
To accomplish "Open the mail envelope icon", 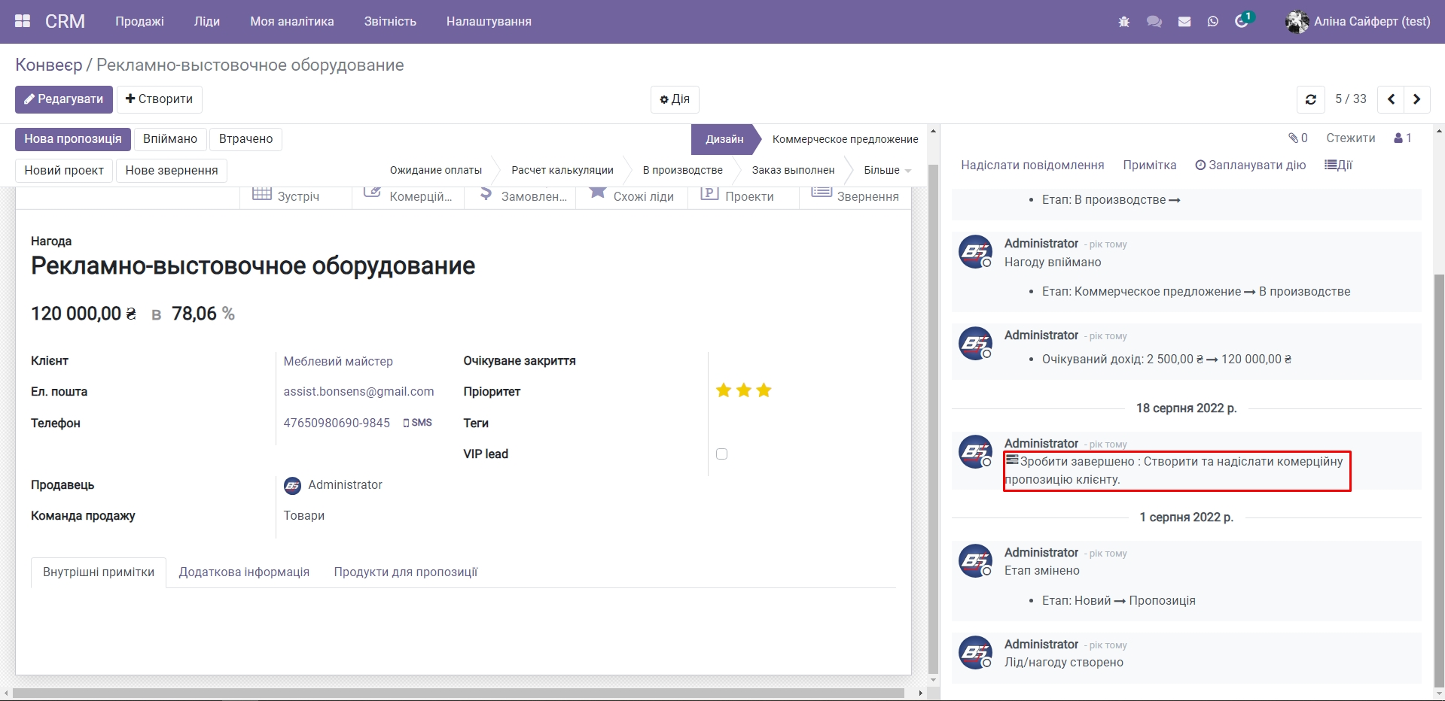I will (1184, 22).
